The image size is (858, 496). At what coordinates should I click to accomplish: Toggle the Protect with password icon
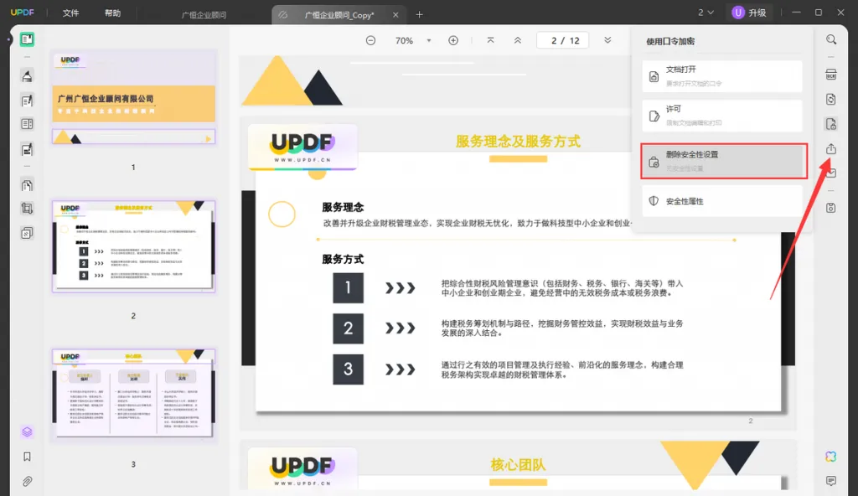[831, 124]
